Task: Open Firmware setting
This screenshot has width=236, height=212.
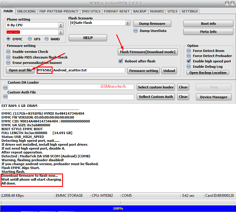Action: (x=143, y=71)
